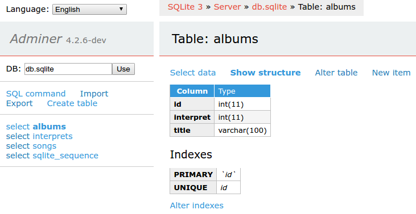Viewport: 416px width, 214px height.
Task: Open sqlite_sequence table in sidebar
Action: (x=65, y=156)
